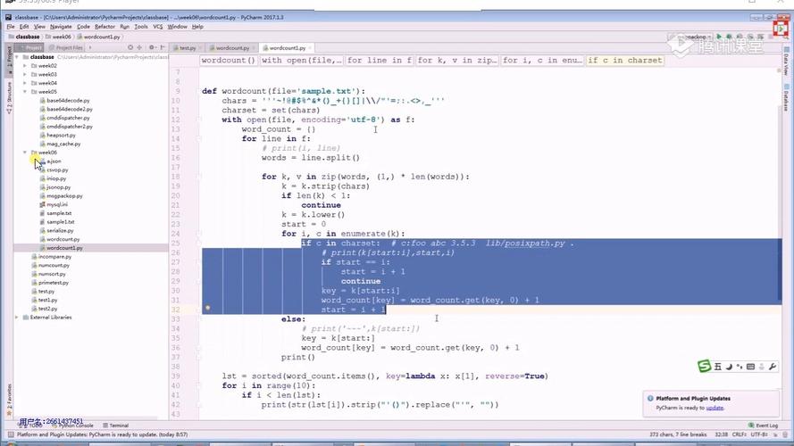Select msg_cache.py file
The image size is (794, 446).
[63, 144]
